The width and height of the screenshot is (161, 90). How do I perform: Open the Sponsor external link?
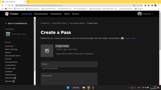pyautogui.click(x=10, y=81)
